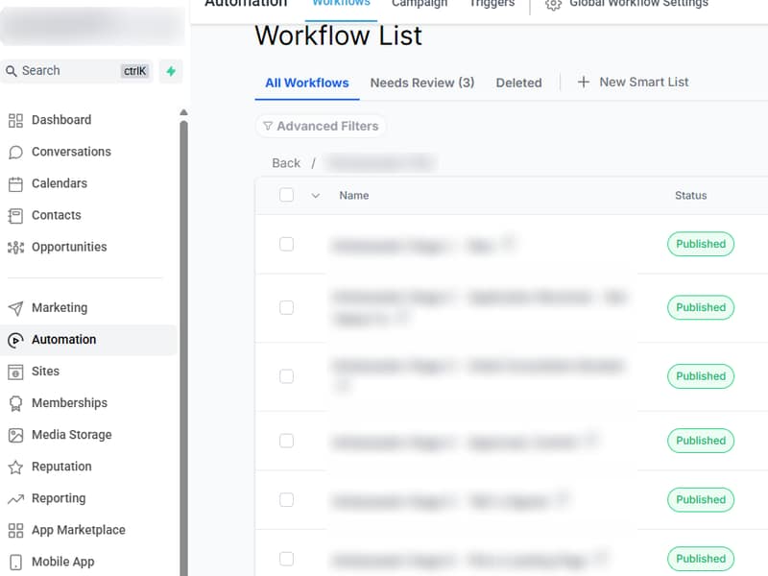768x576 pixels.
Task: Click the green lightning quick-action button
Action: [171, 71]
